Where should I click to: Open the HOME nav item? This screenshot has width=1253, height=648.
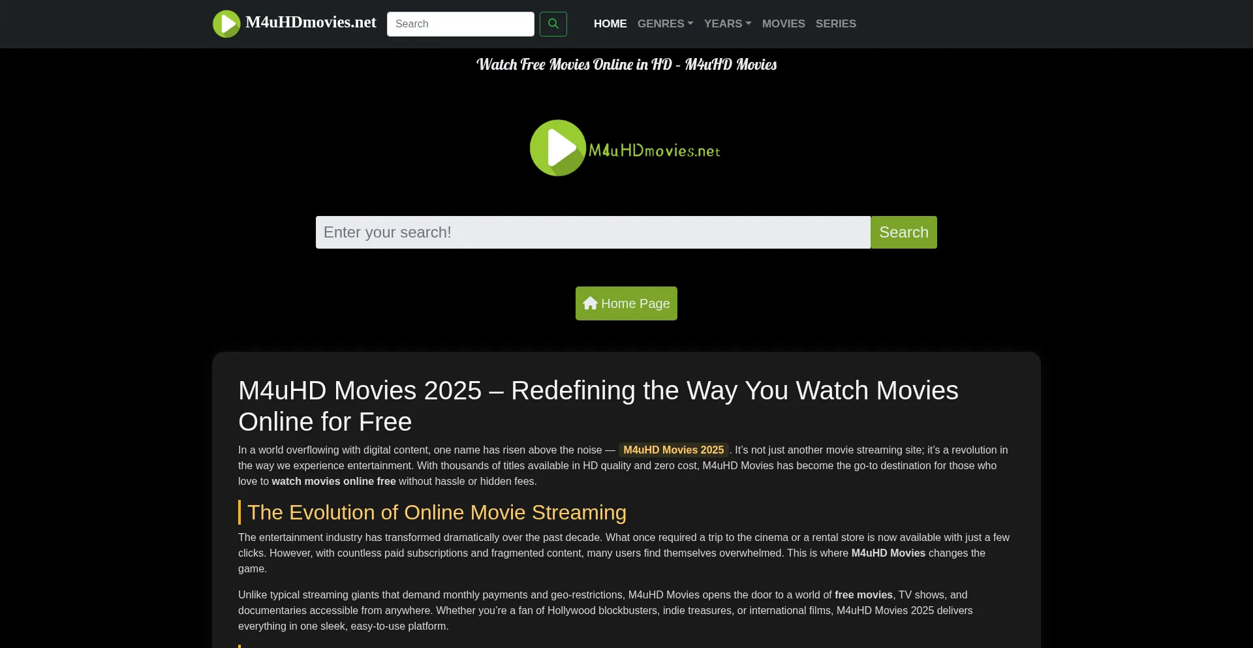click(x=610, y=24)
